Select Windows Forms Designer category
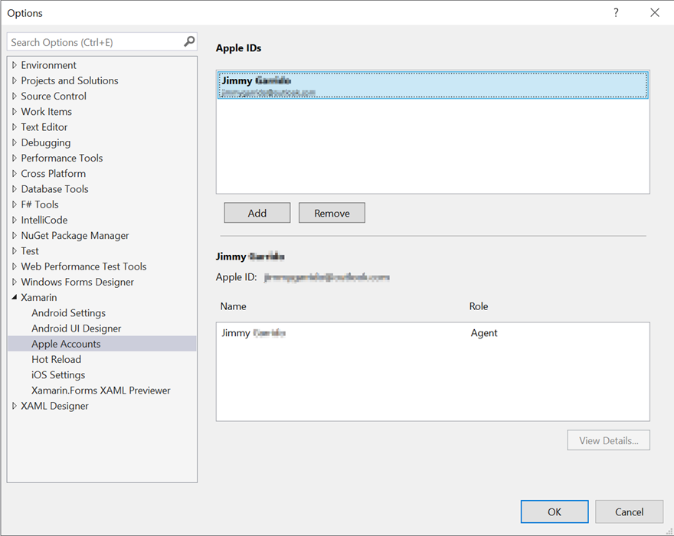The width and height of the screenshot is (674, 536). click(x=77, y=282)
